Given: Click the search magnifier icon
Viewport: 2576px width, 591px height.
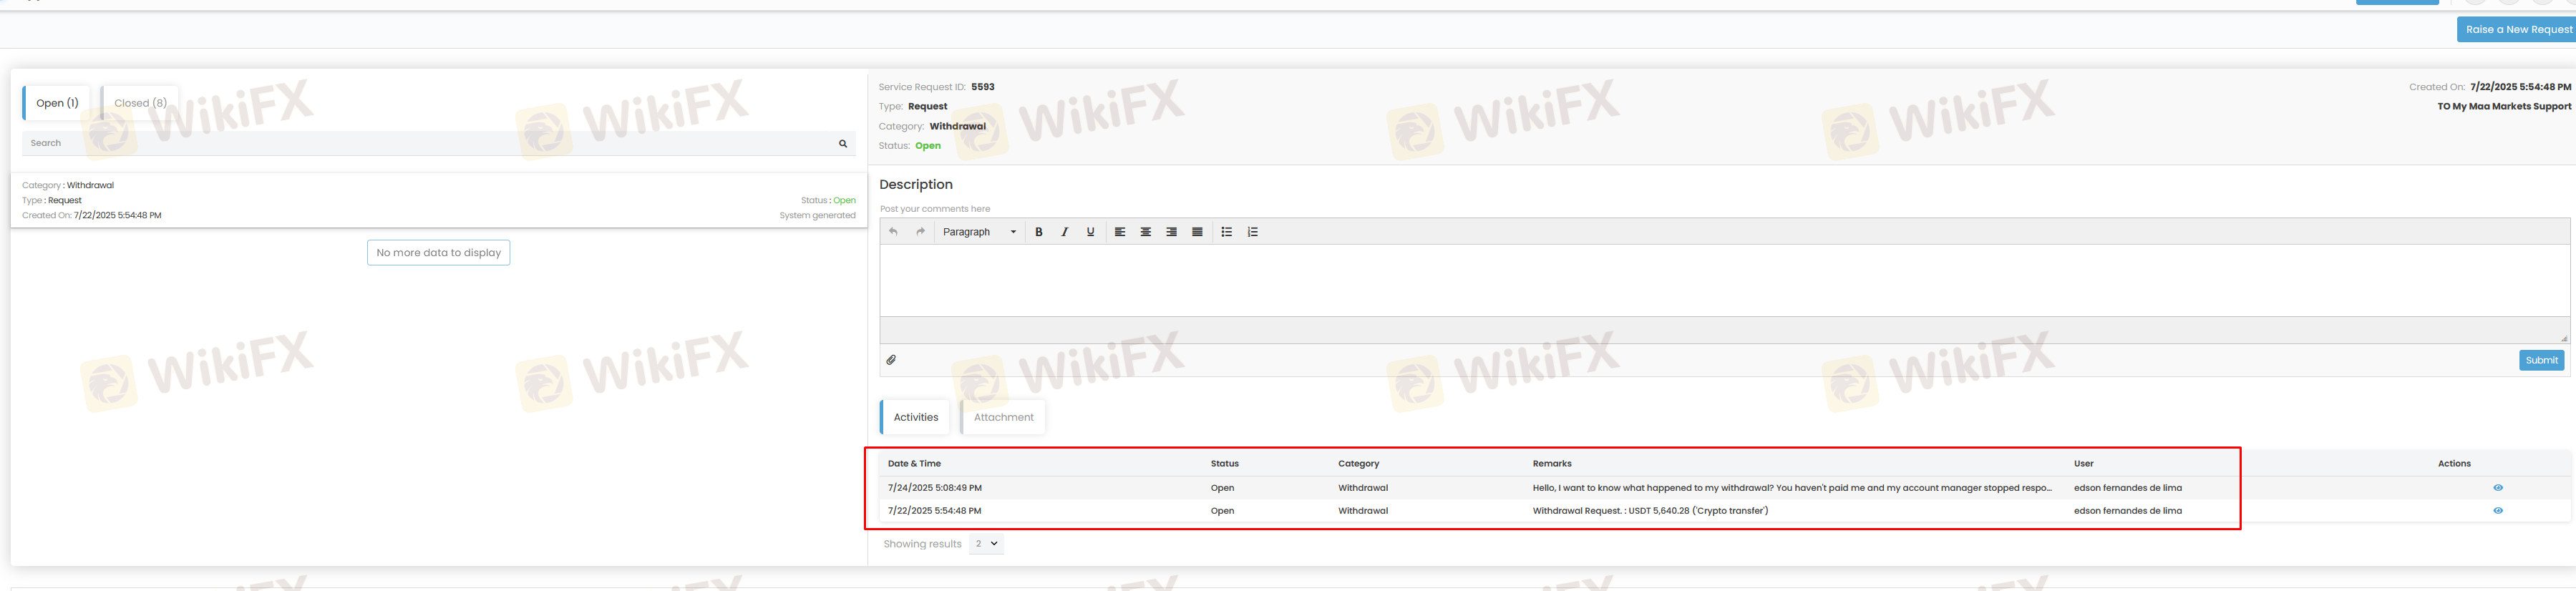Looking at the screenshot, I should pyautogui.click(x=843, y=143).
